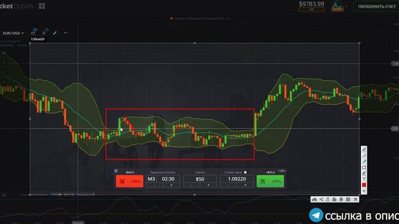Search similar images on Google icon
Image resolution: width=399 pixels, height=224 pixels.
(x=328, y=199)
